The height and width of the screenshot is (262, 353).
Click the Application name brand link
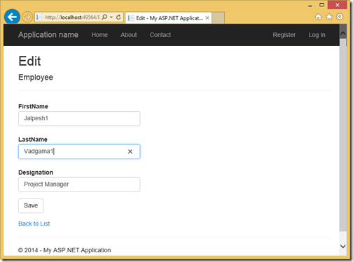tap(48, 35)
